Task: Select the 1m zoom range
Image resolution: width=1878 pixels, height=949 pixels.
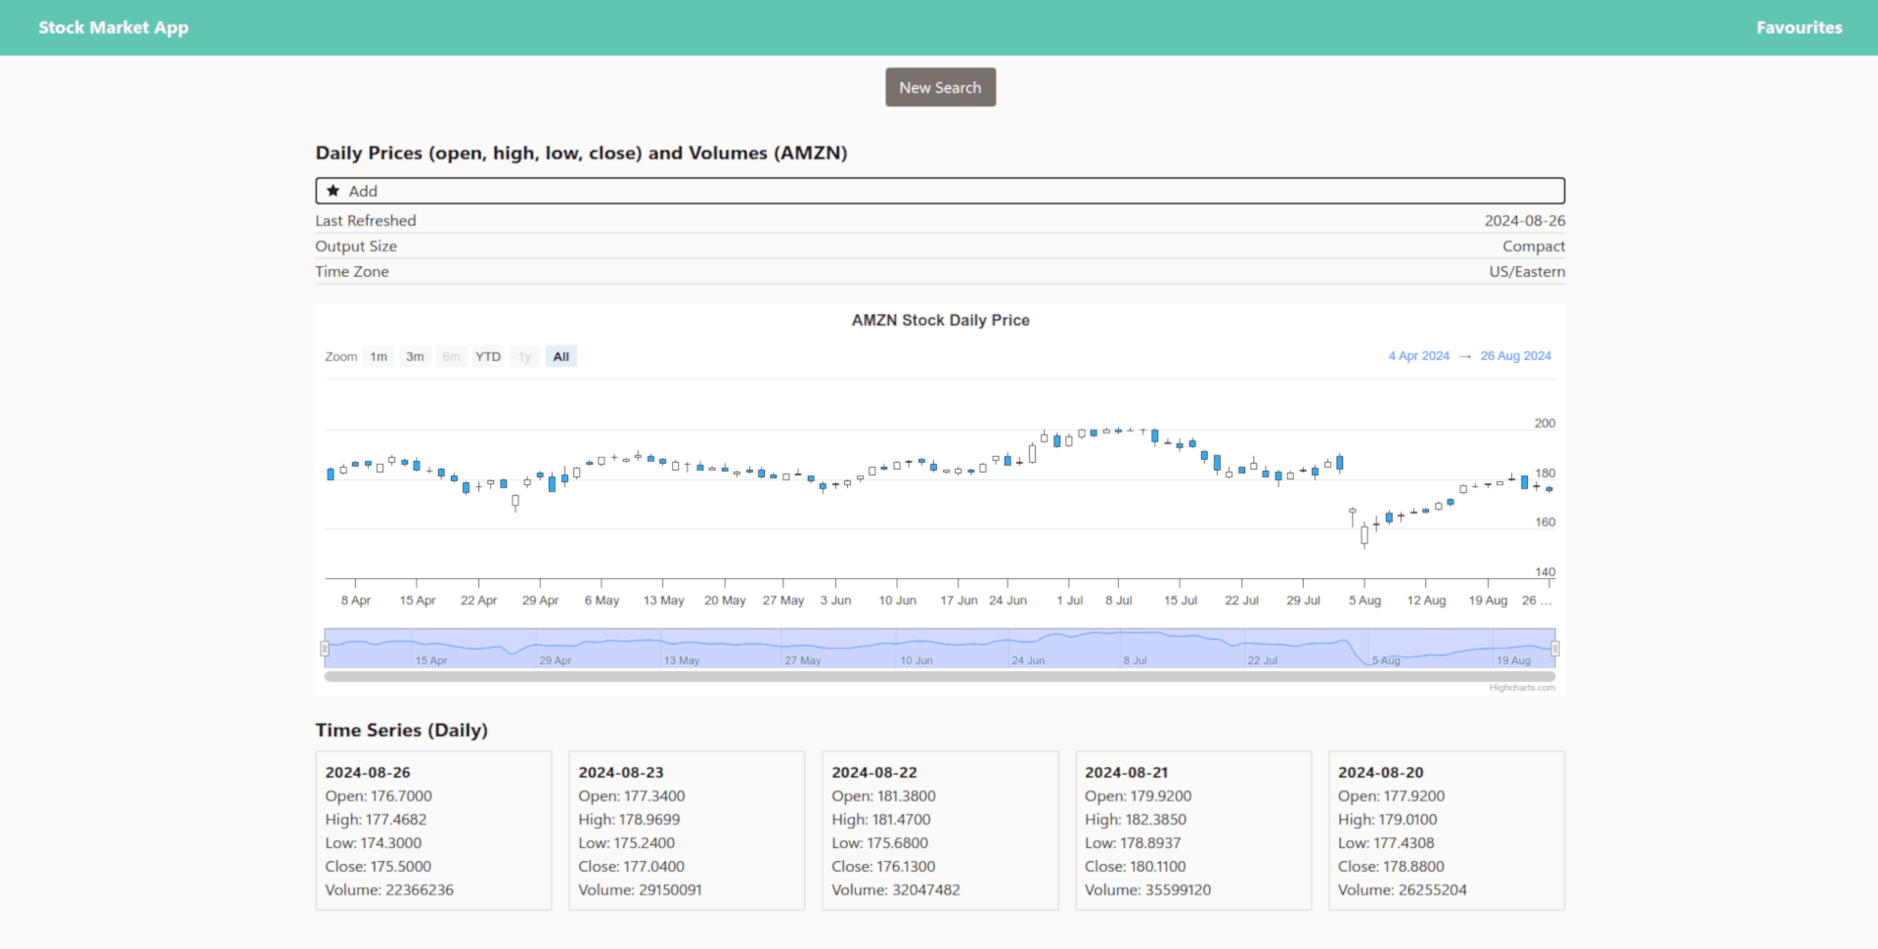Action: 379,356
